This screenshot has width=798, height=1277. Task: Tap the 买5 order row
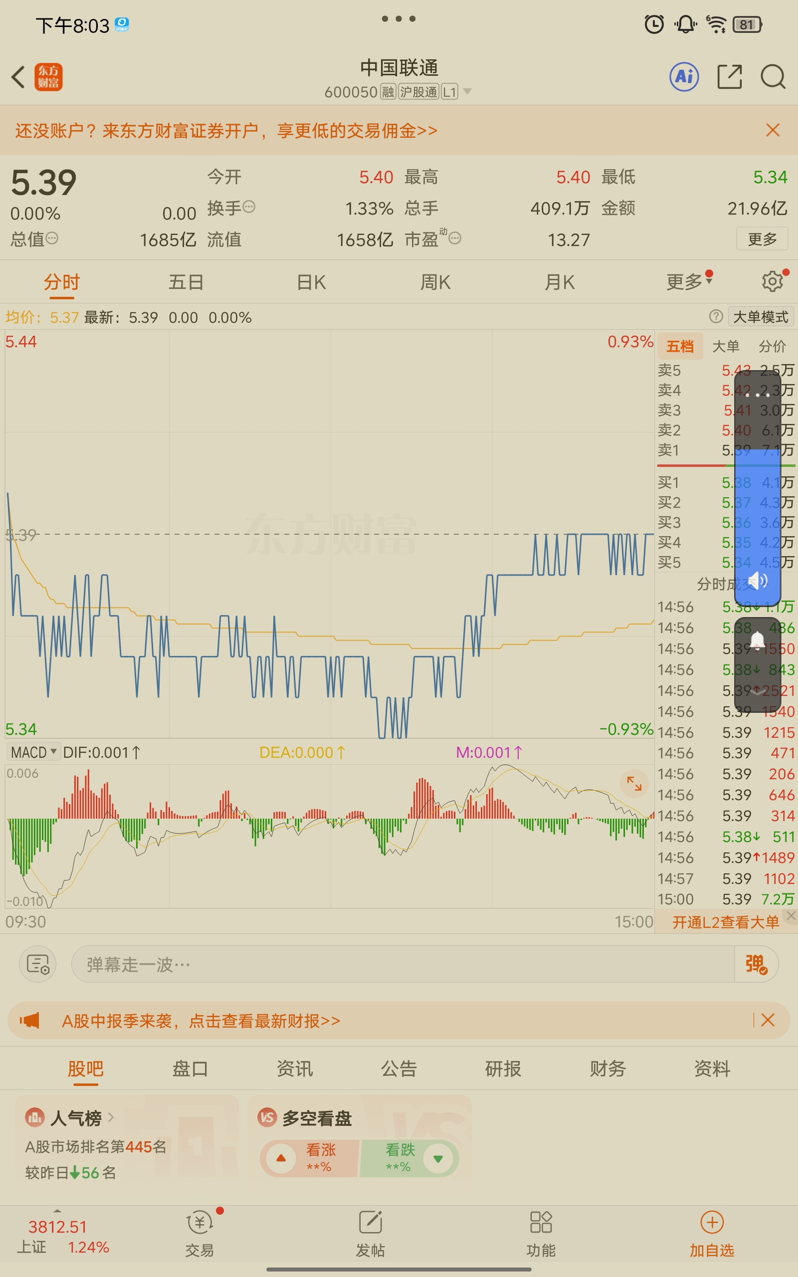click(x=726, y=562)
